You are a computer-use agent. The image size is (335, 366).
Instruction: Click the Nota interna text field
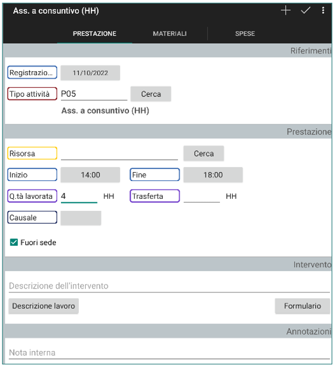coord(169,353)
